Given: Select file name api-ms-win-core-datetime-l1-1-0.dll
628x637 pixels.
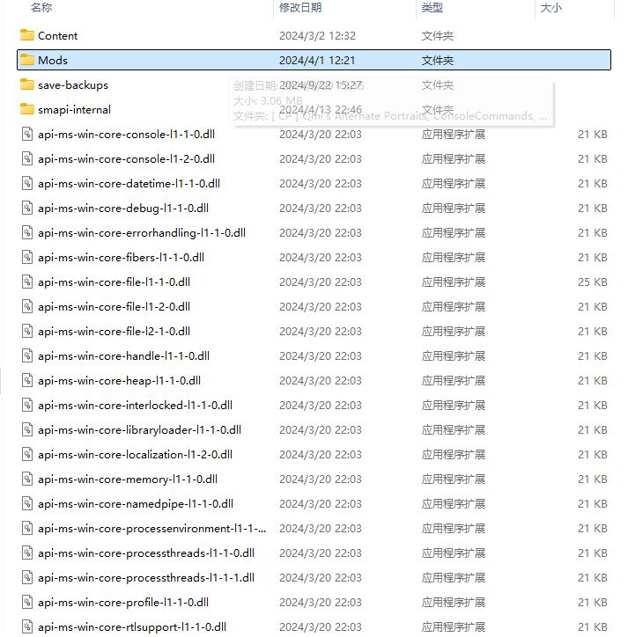Looking at the screenshot, I should (129, 184).
